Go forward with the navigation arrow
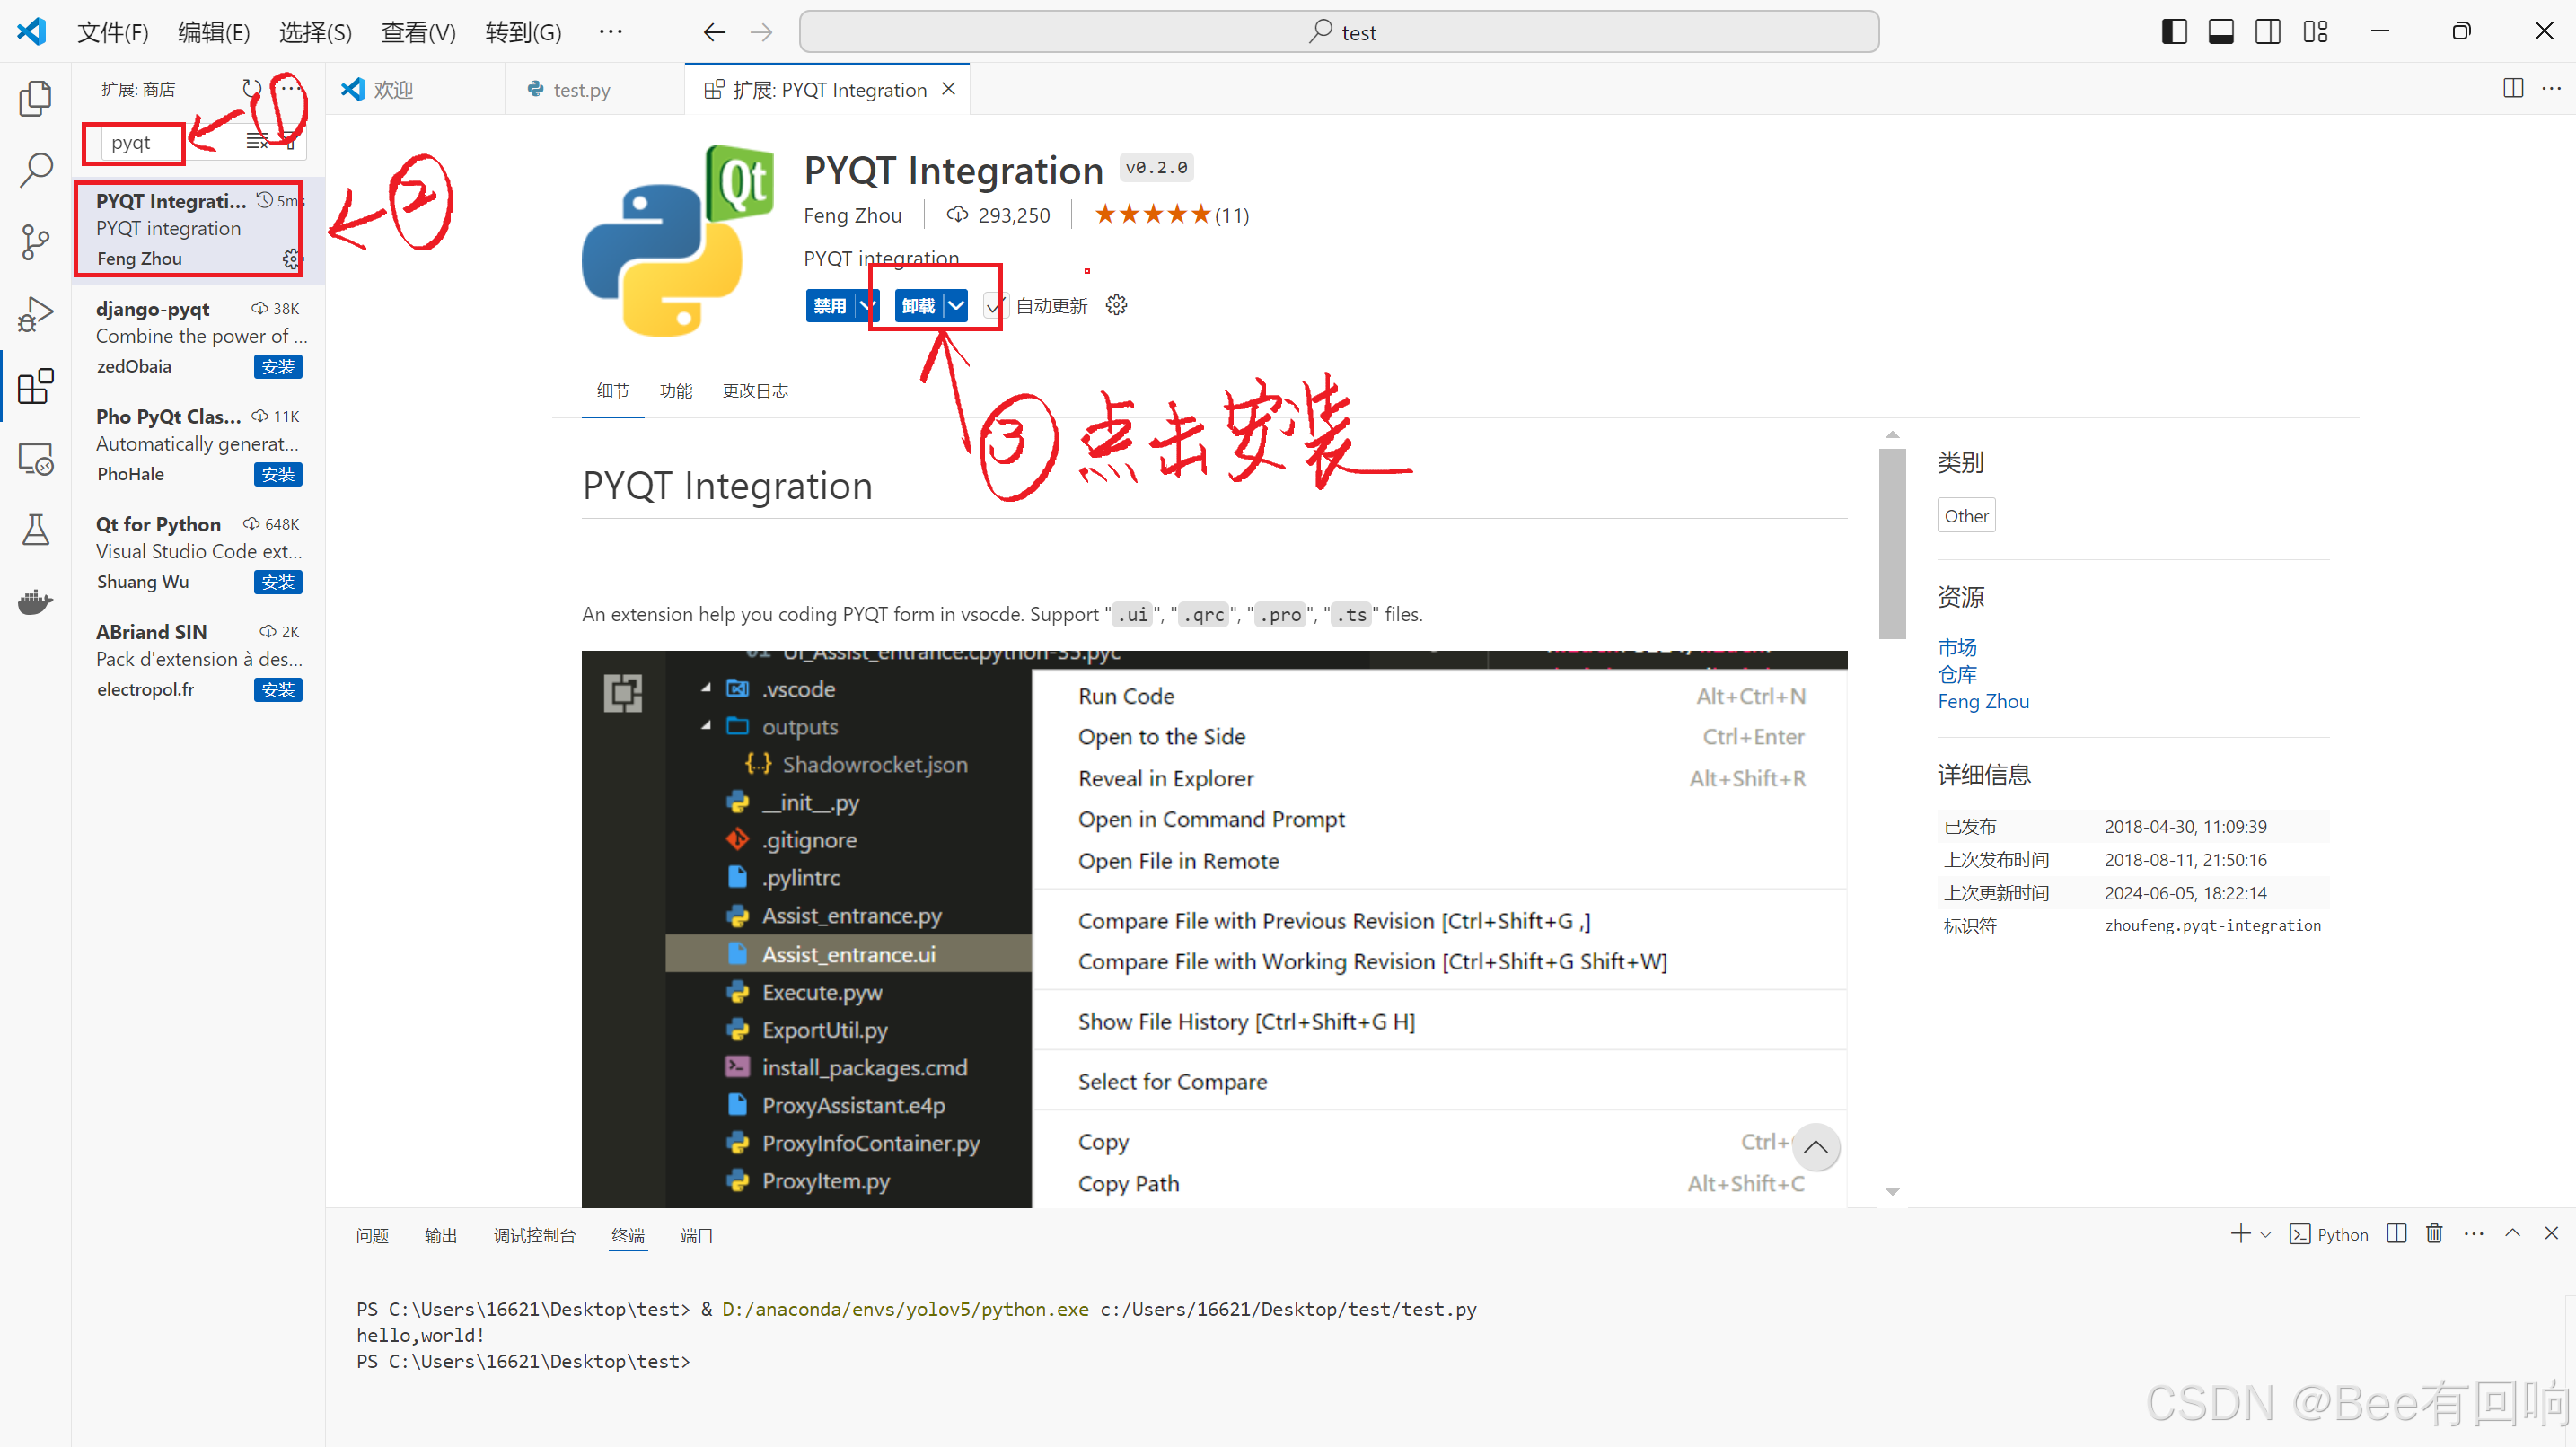 [x=762, y=32]
